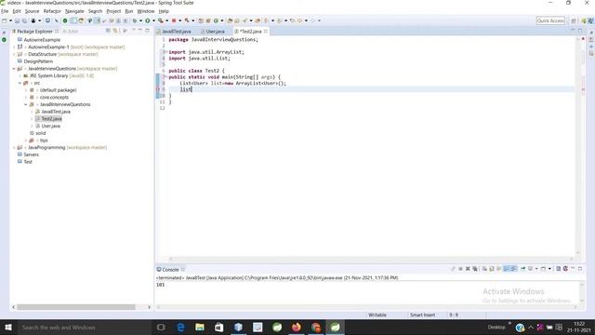The width and height of the screenshot is (595, 335).
Task: Collapse the imports fold at line 3
Action: click(165, 52)
